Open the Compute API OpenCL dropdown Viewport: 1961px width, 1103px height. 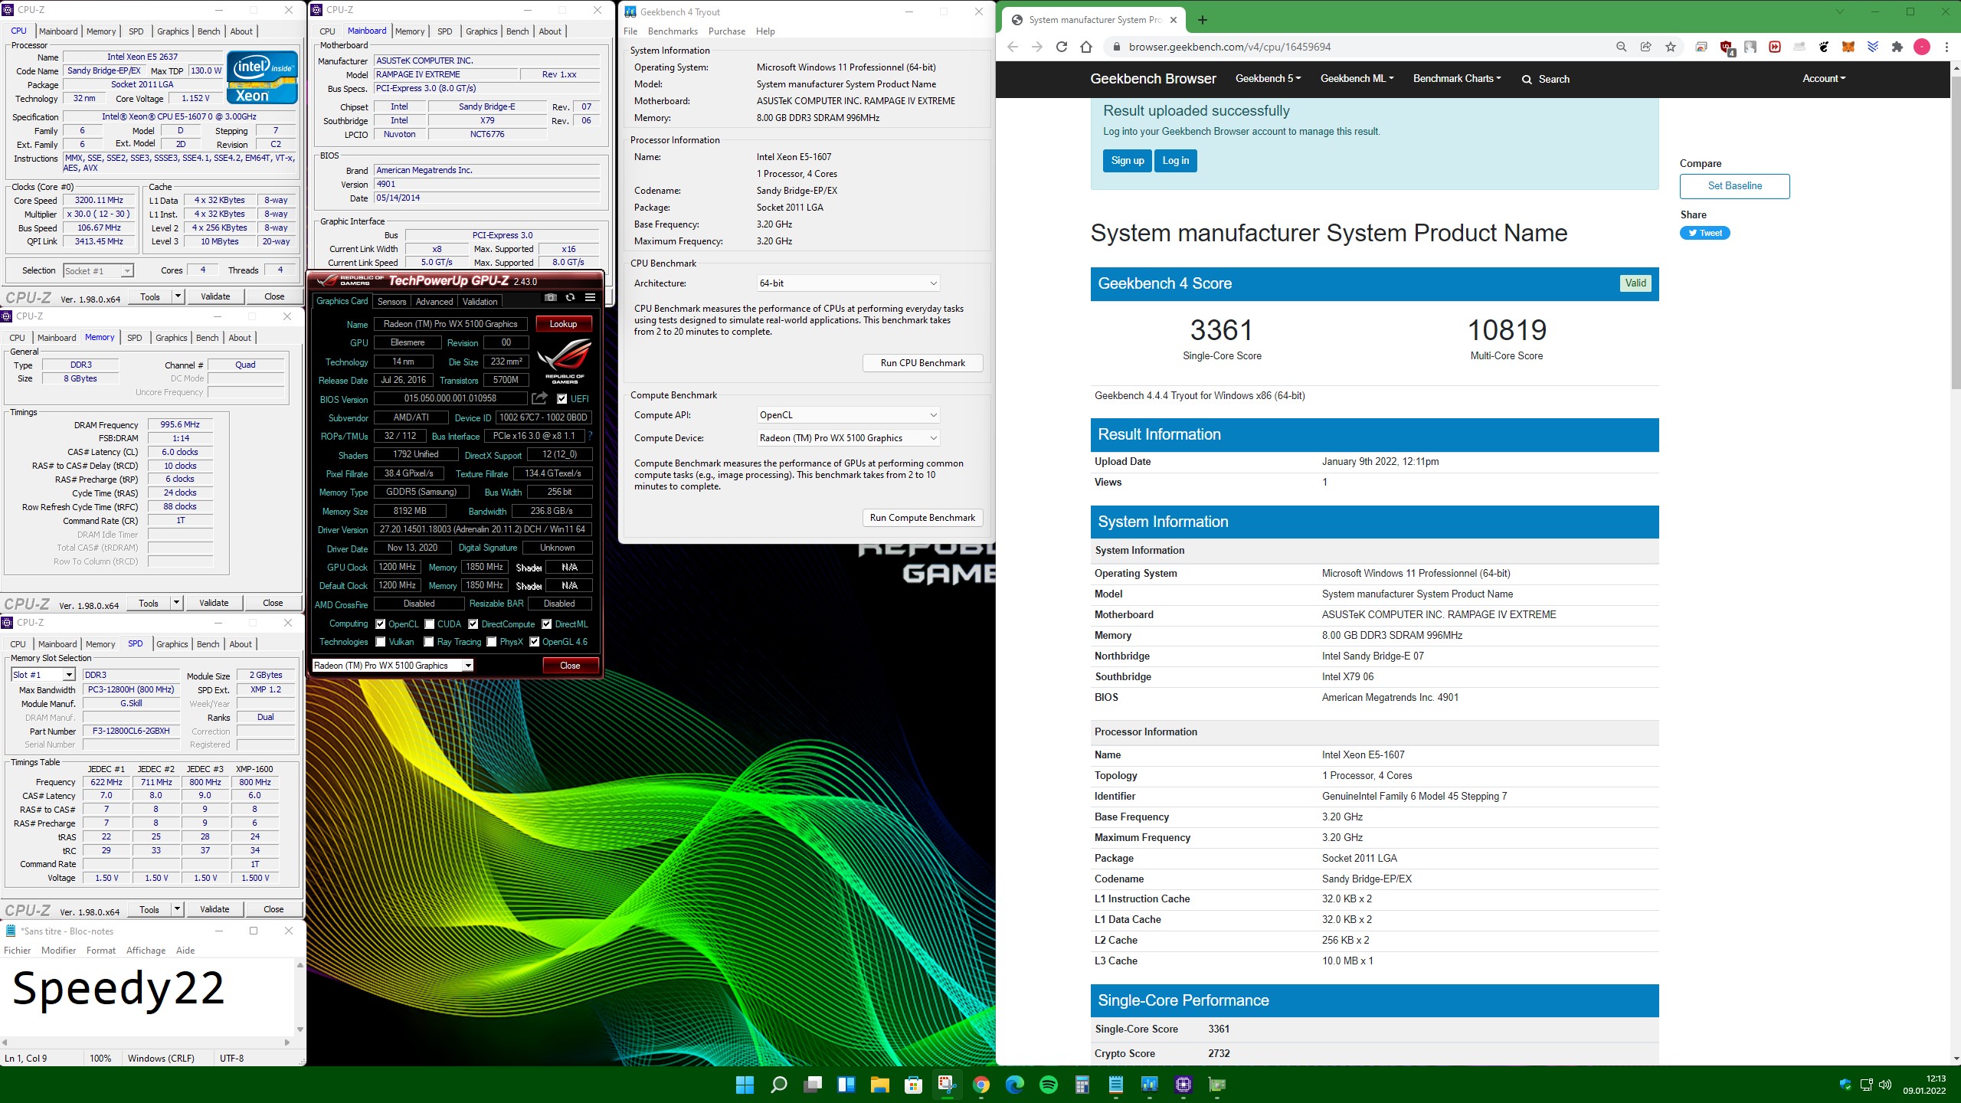tap(848, 415)
